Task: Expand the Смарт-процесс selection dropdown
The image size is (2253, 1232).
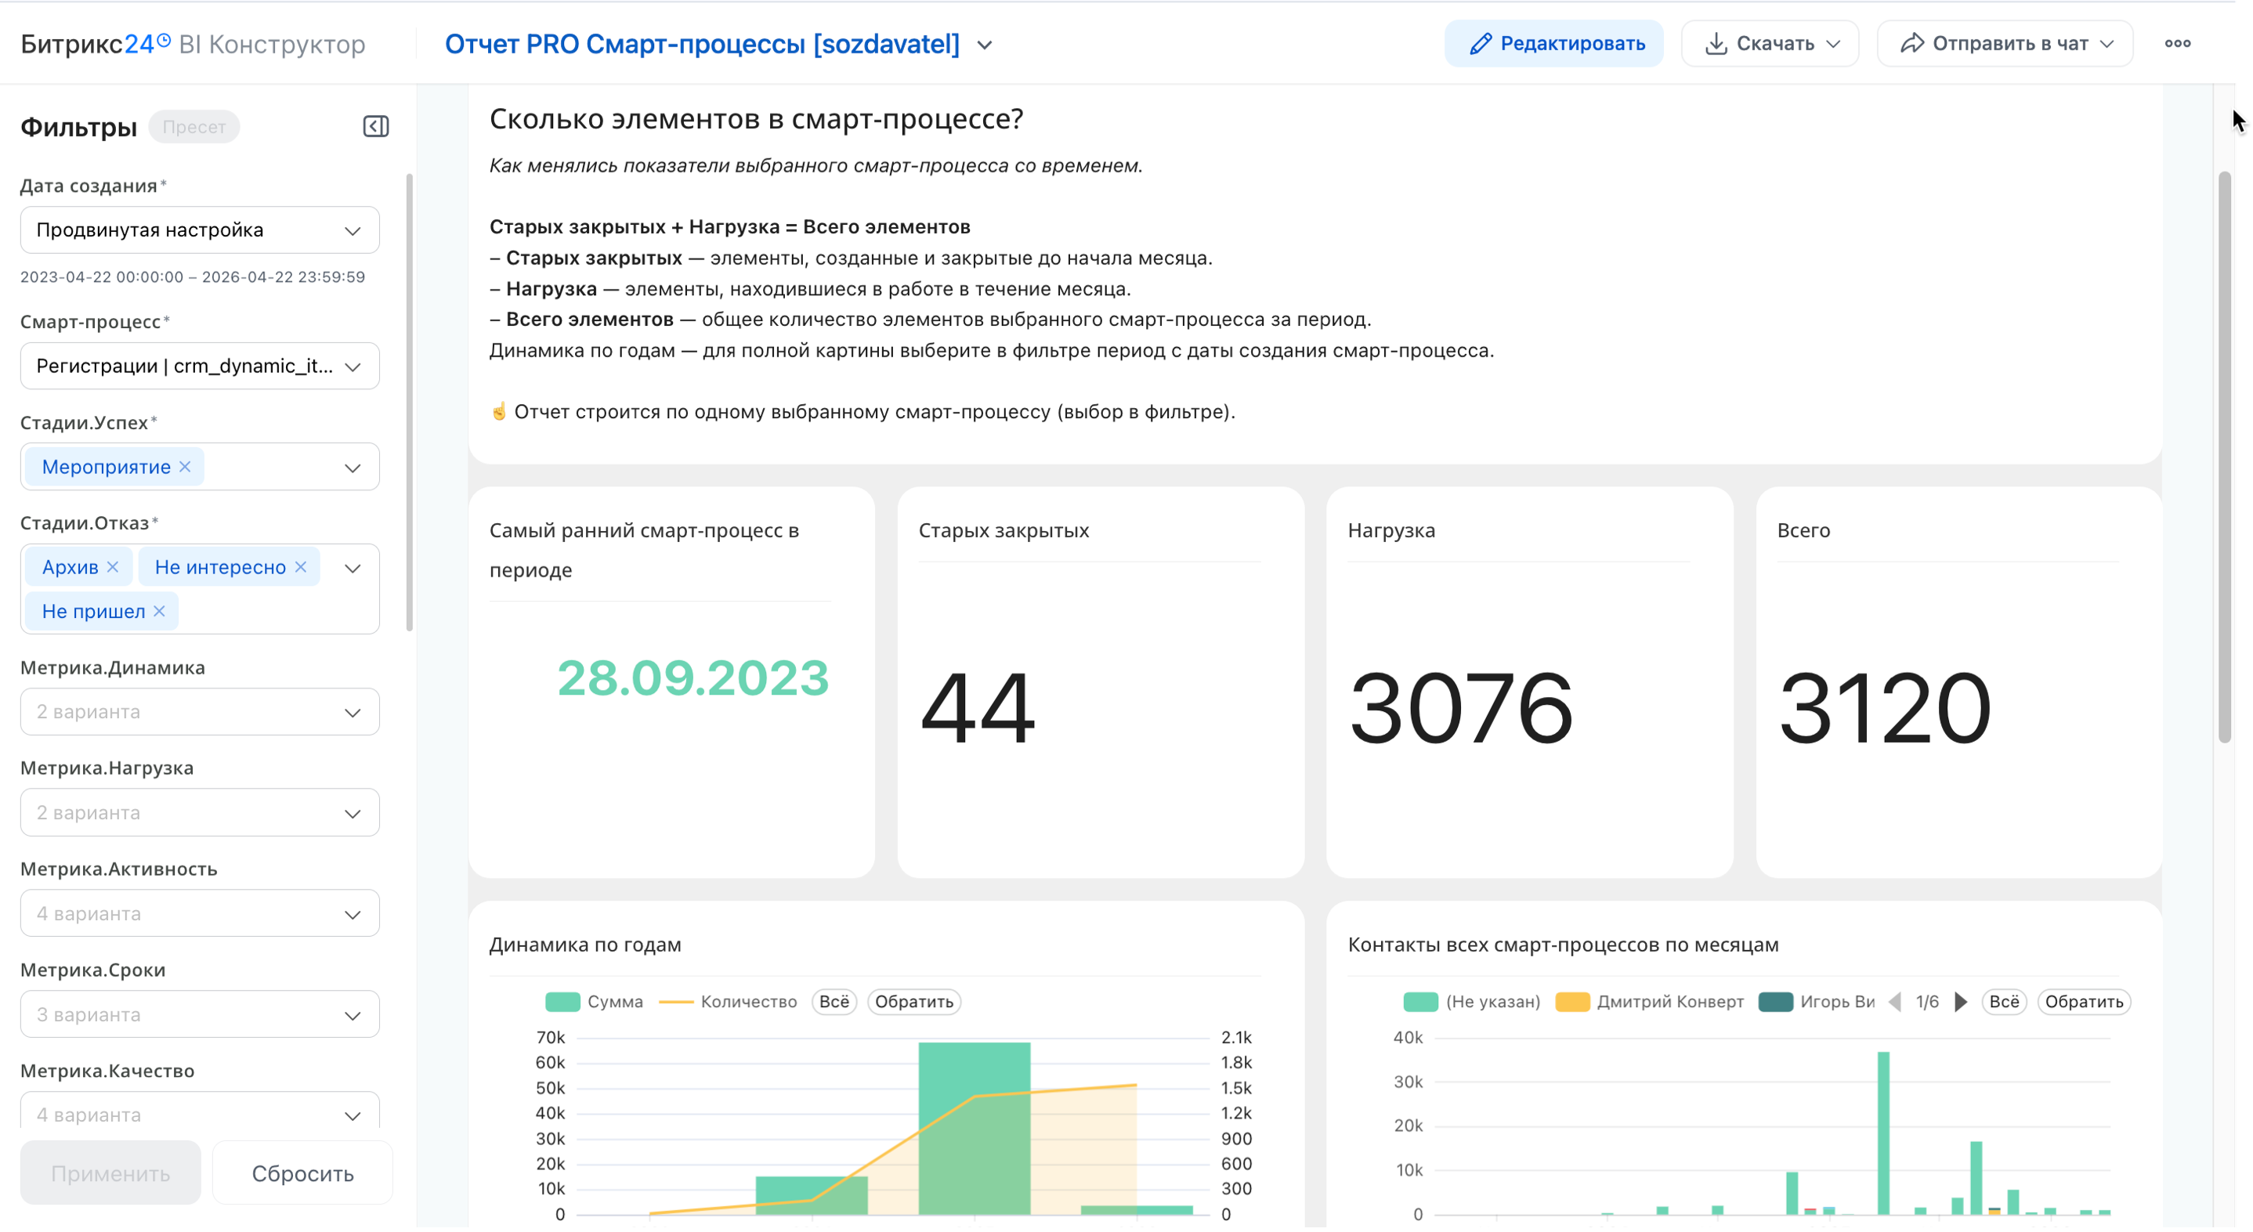Action: [200, 367]
